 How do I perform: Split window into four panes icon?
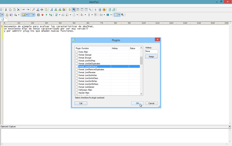coord(78,10)
